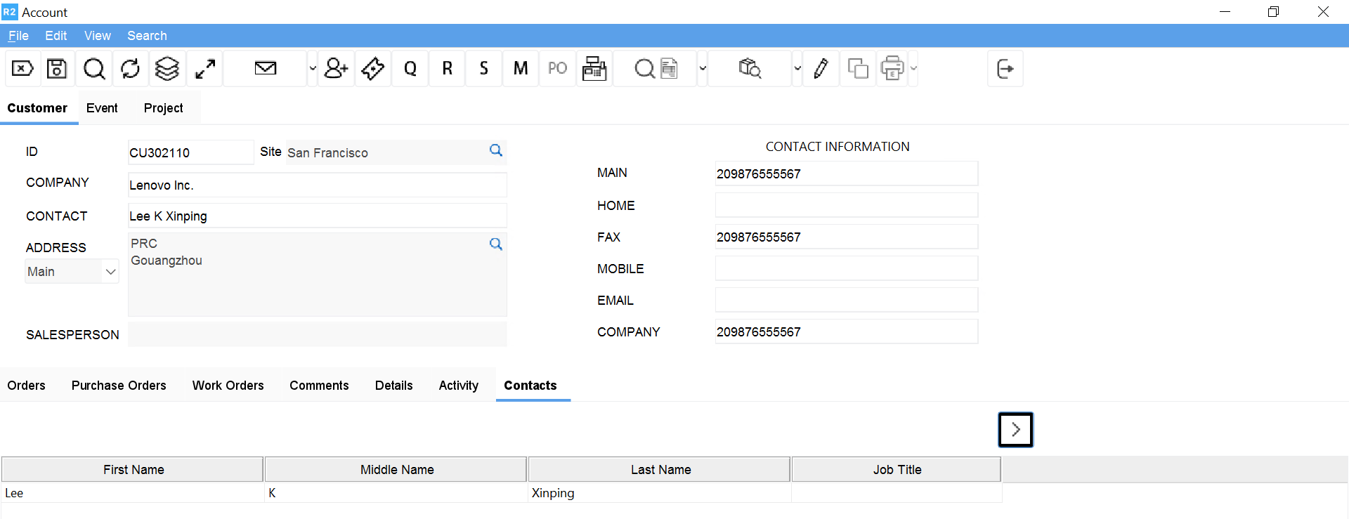The width and height of the screenshot is (1349, 519).
Task: Click the exit door arrow icon
Action: (1005, 69)
